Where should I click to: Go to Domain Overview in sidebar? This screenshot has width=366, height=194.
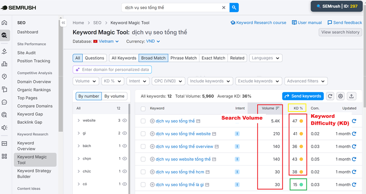(x=34, y=82)
